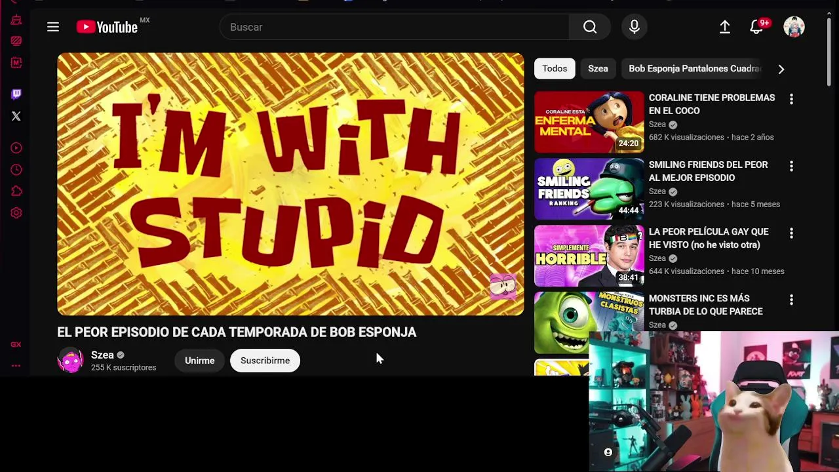
Task: Open the GX Cleaner sidebar icon
Action: tap(16, 20)
